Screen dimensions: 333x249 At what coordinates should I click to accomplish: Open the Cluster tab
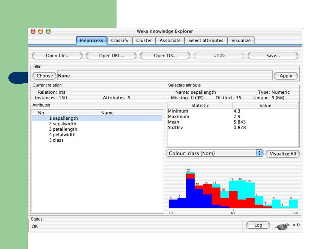[x=144, y=40]
